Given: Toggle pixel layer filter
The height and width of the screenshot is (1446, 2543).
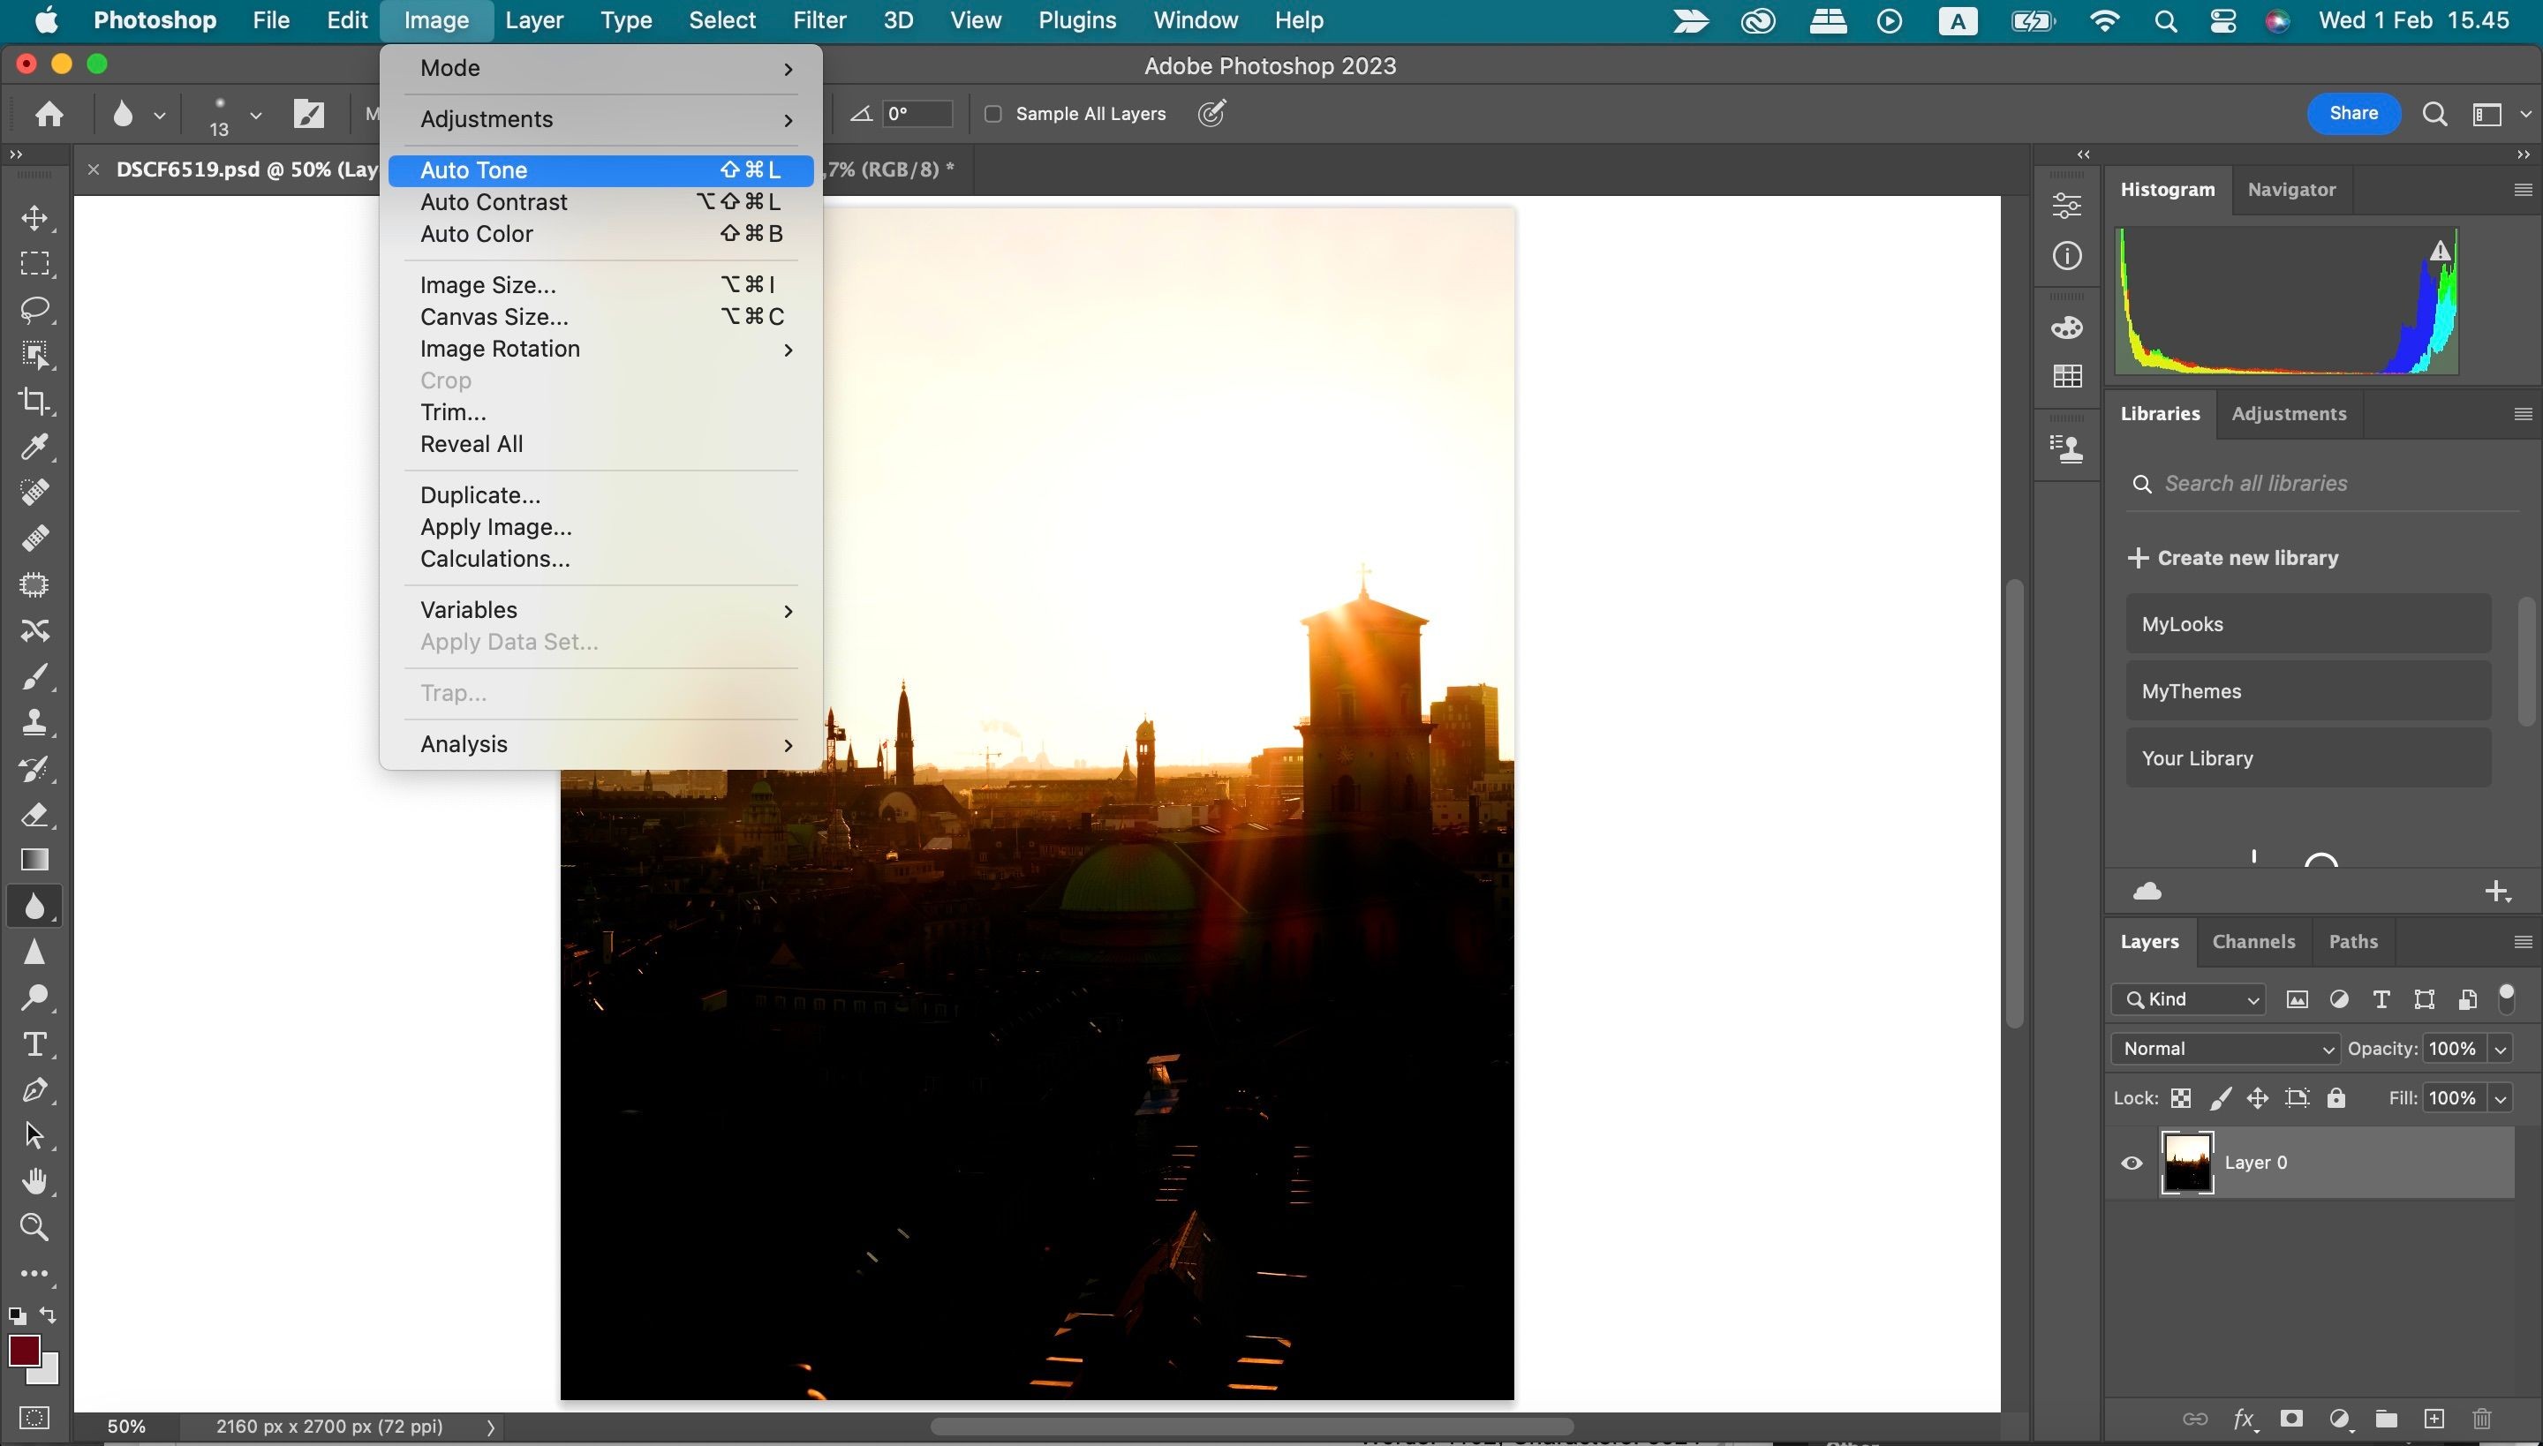Looking at the screenshot, I should [x=2297, y=999].
